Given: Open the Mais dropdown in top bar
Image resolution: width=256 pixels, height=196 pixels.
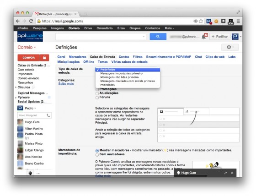Looking at the screenshot, I should (169, 28).
